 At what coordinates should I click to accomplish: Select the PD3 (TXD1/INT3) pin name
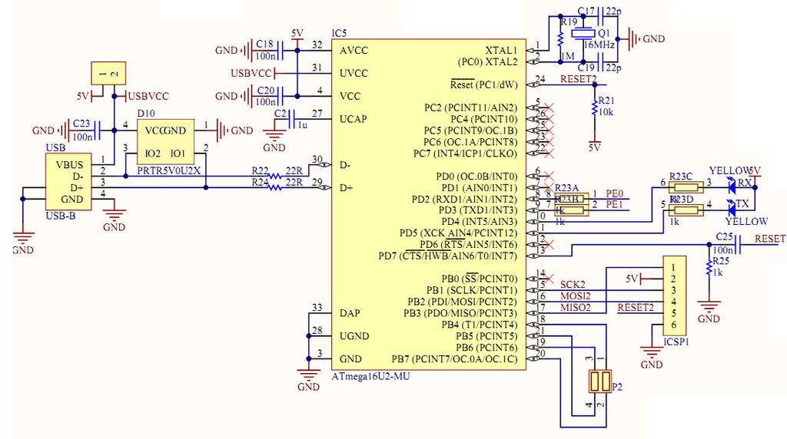click(x=478, y=210)
